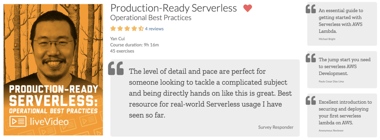The width and height of the screenshot is (380, 140).
Task: Click quote mark icon of Michael Bright review
Action: [x=311, y=9]
